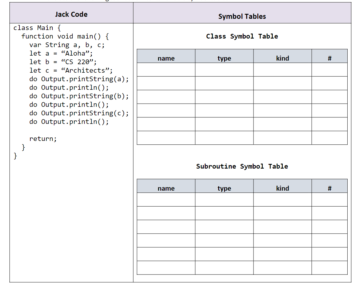Click the name header in Class Symbol Table
Viewport: 360px width, 296px height.
pos(166,58)
